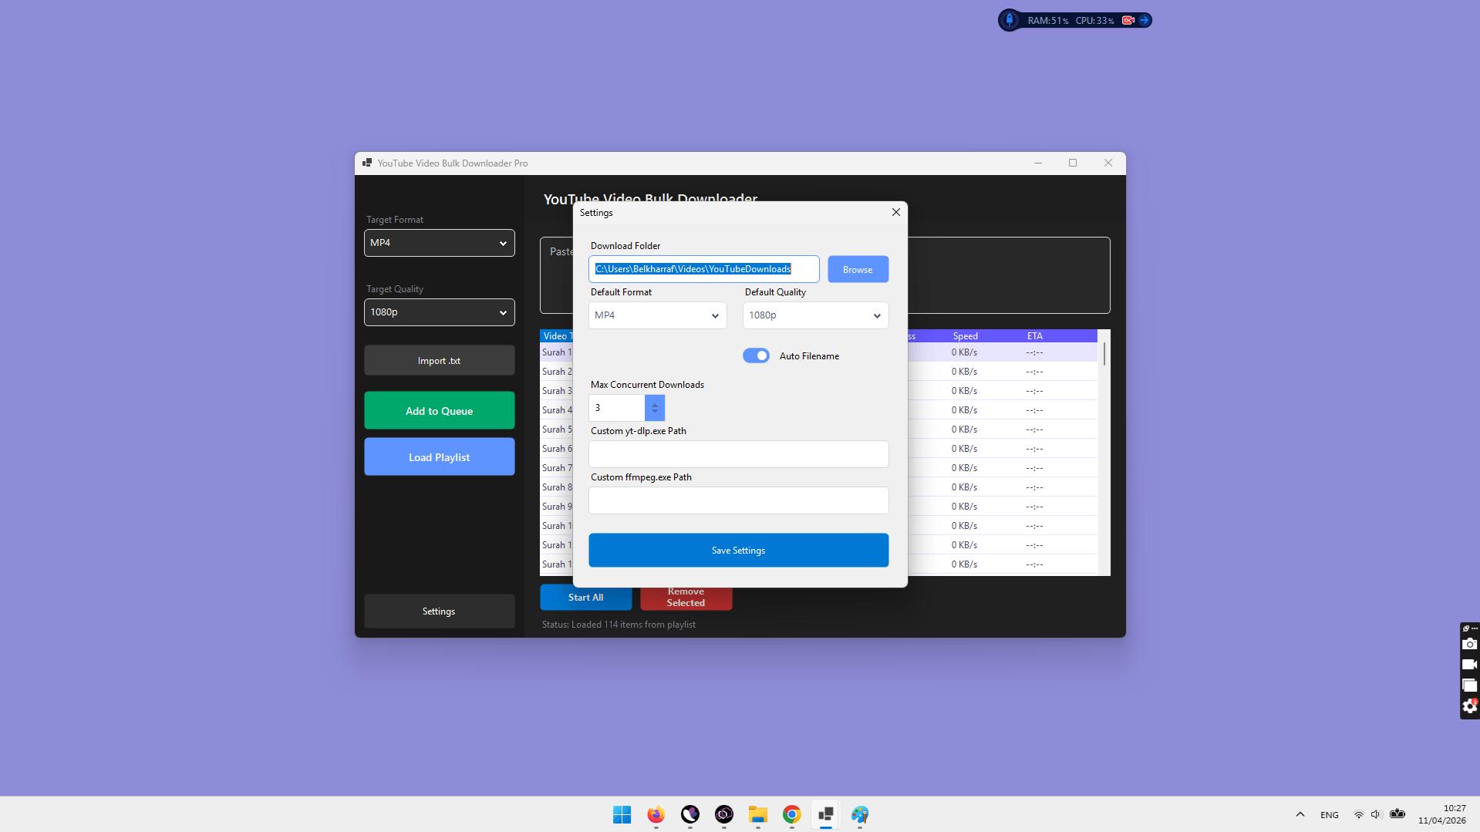1480x832 pixels.
Task: Open the Target Quality dropdown in sidebar
Action: click(x=439, y=312)
